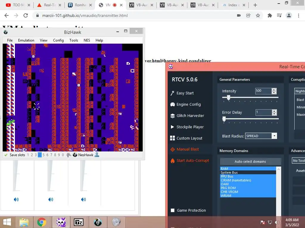Click the Auto-select domains button
This screenshot has width=305, height=228.
coord(250,161)
